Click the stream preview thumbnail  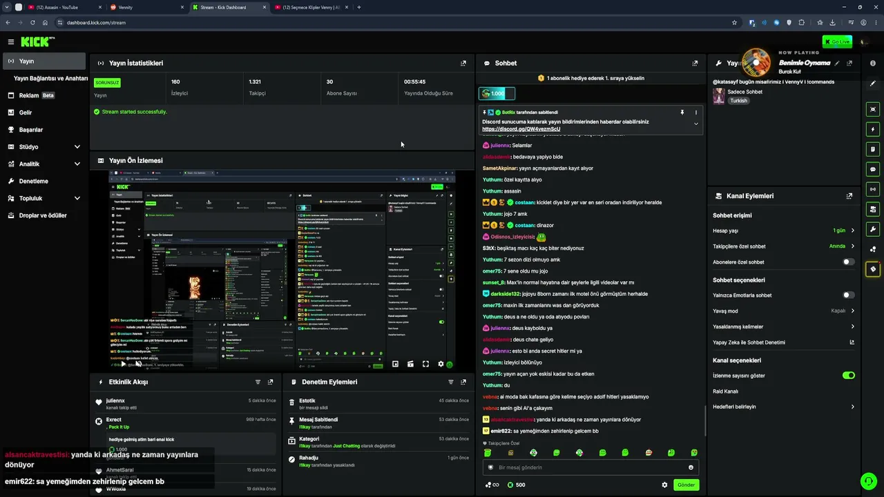pyautogui.click(x=282, y=270)
